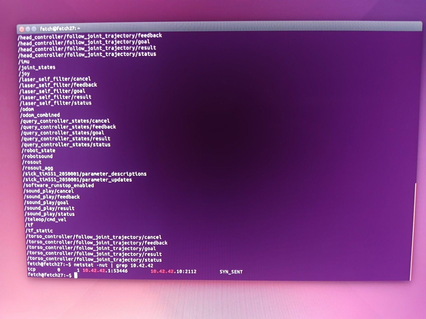Image resolution: width=426 pixels, height=319 pixels.
Task: Click the /odom topic line
Action: coord(27,109)
